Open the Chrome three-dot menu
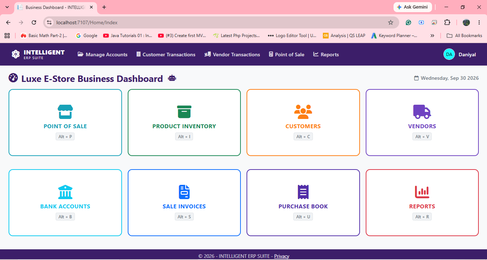This screenshot has width=487, height=260. click(479, 22)
